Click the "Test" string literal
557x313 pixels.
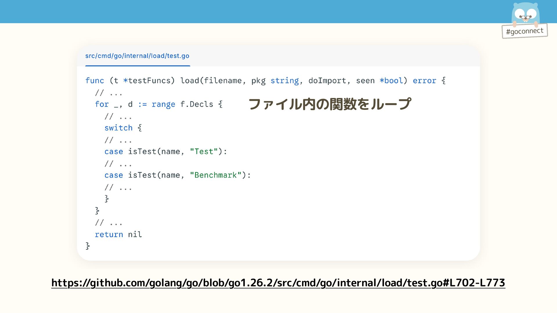(x=204, y=152)
